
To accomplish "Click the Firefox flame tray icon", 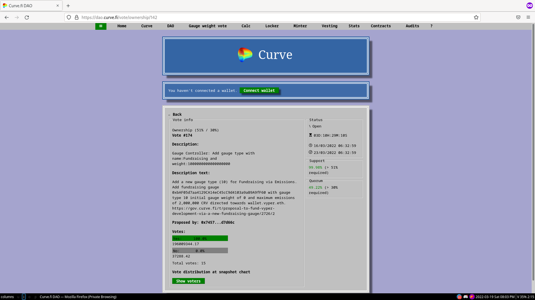I will pos(472,297).
